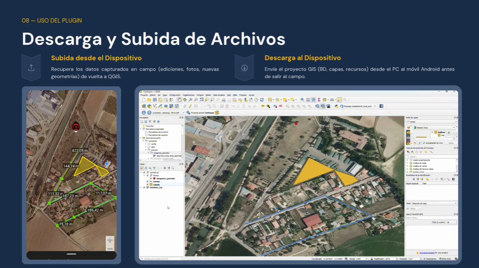This screenshot has width=479, height=268.
Task: Toggle campo polygon layer checkbox
Action: click(x=148, y=185)
